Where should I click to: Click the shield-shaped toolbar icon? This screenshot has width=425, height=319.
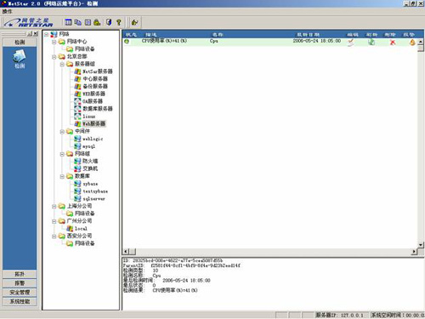(x=109, y=22)
